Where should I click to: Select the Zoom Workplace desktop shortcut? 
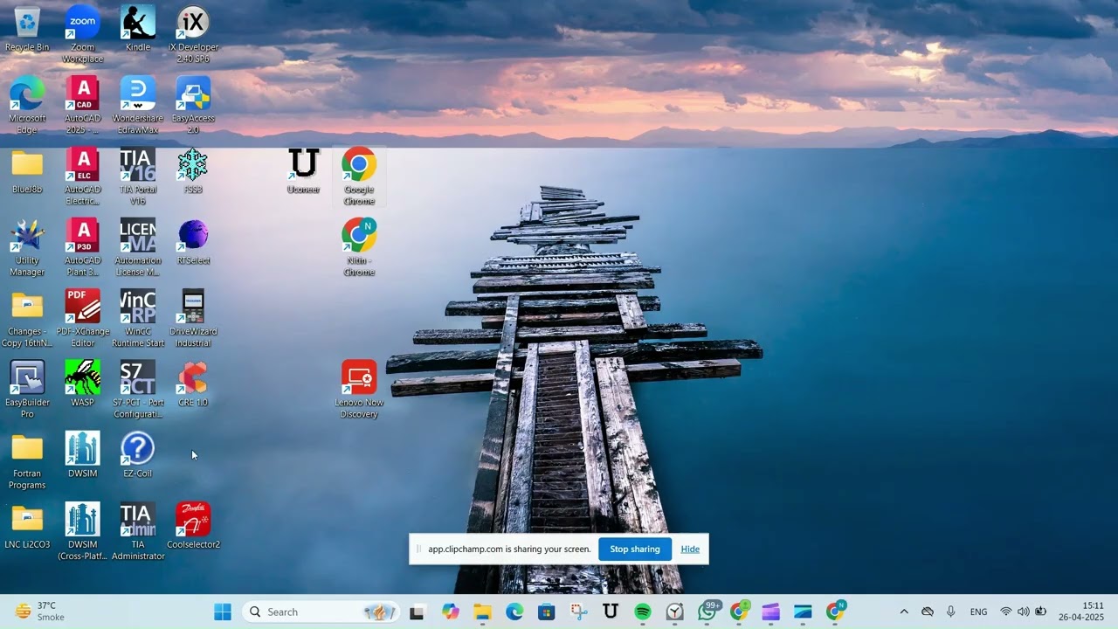pyautogui.click(x=82, y=35)
